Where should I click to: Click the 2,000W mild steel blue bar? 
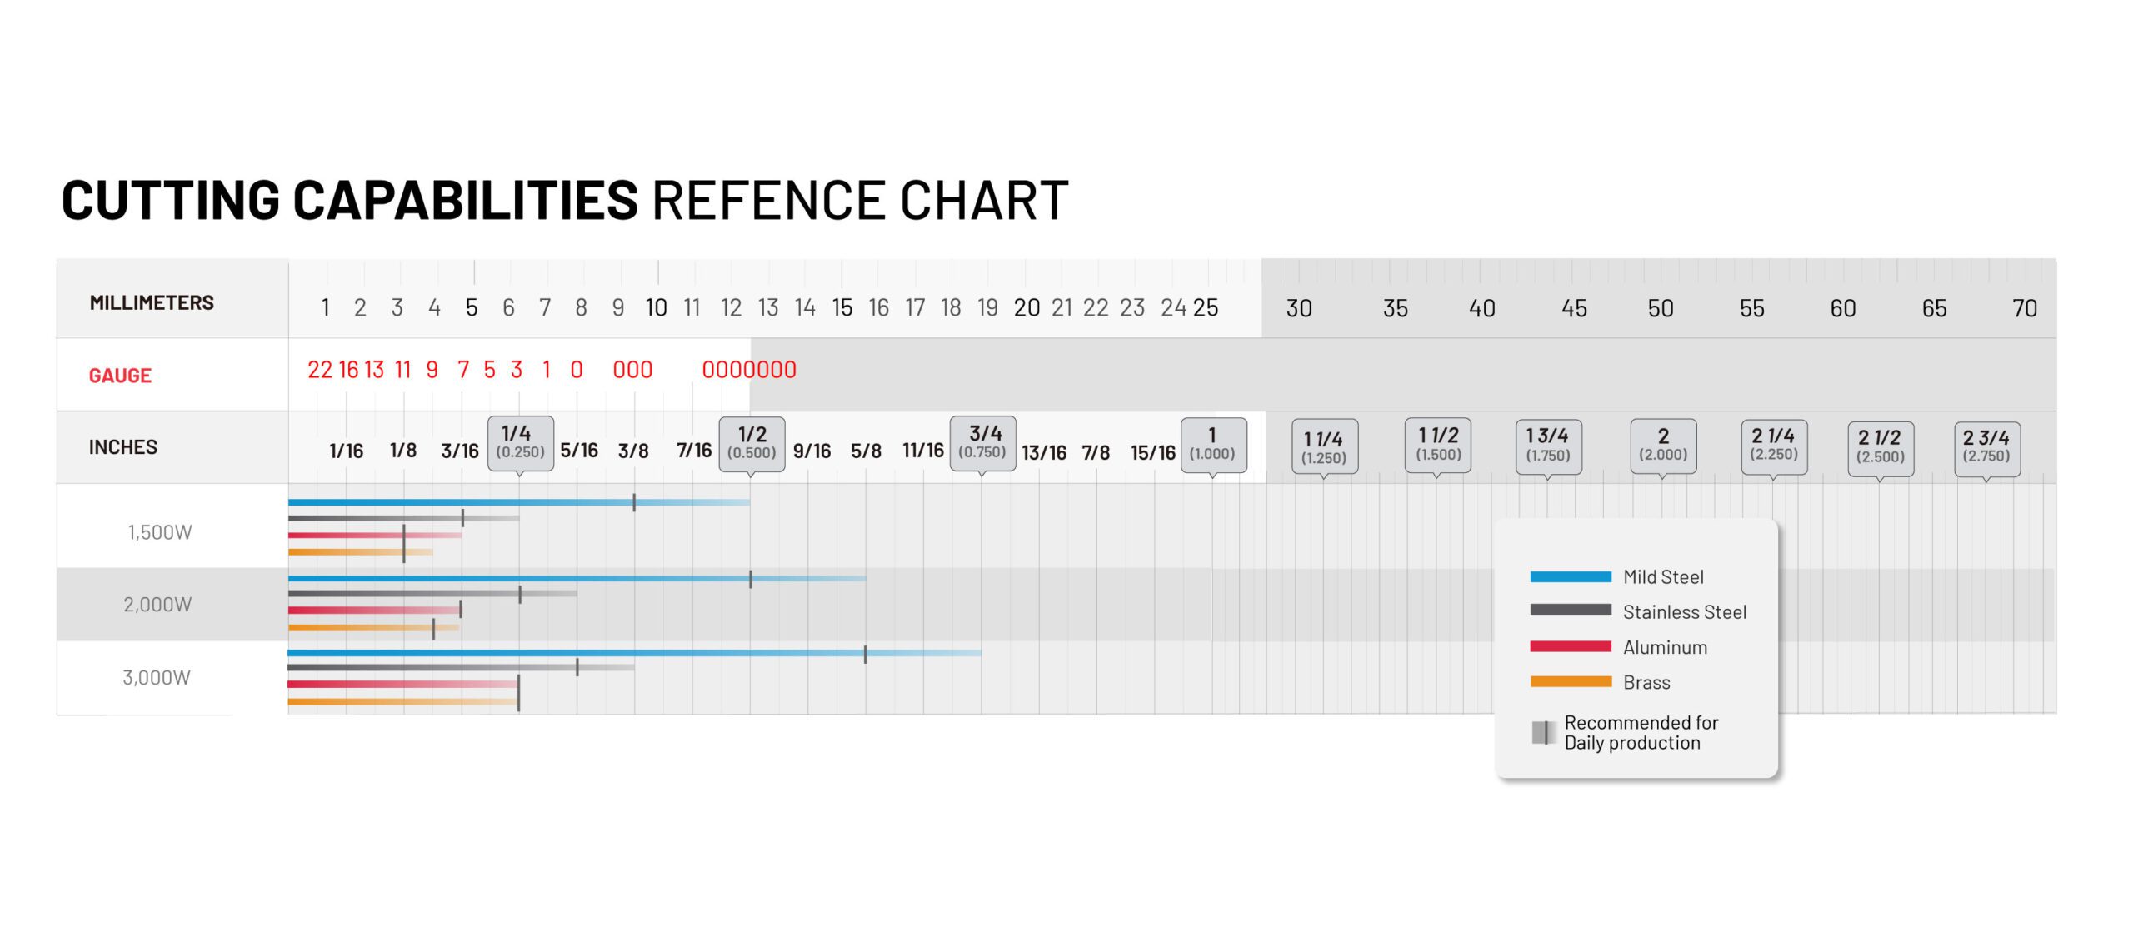point(577,578)
